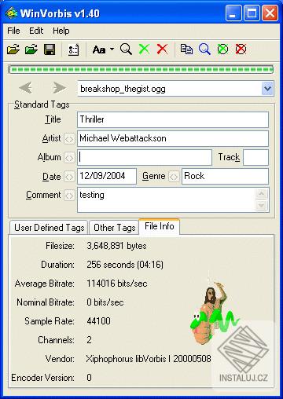Toggle the <> button next to Date
The height and width of the screenshot is (399, 283).
(69, 177)
